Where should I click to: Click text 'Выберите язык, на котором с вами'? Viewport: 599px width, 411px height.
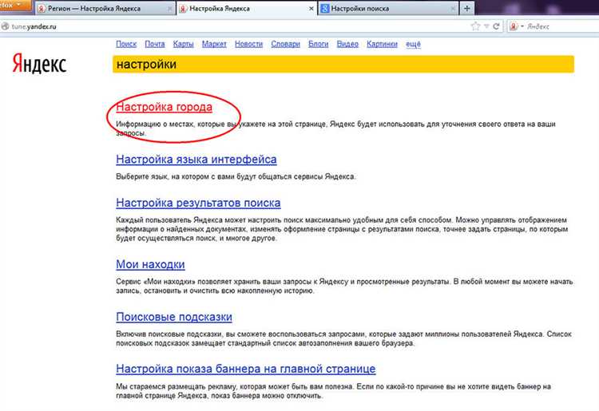(175, 176)
